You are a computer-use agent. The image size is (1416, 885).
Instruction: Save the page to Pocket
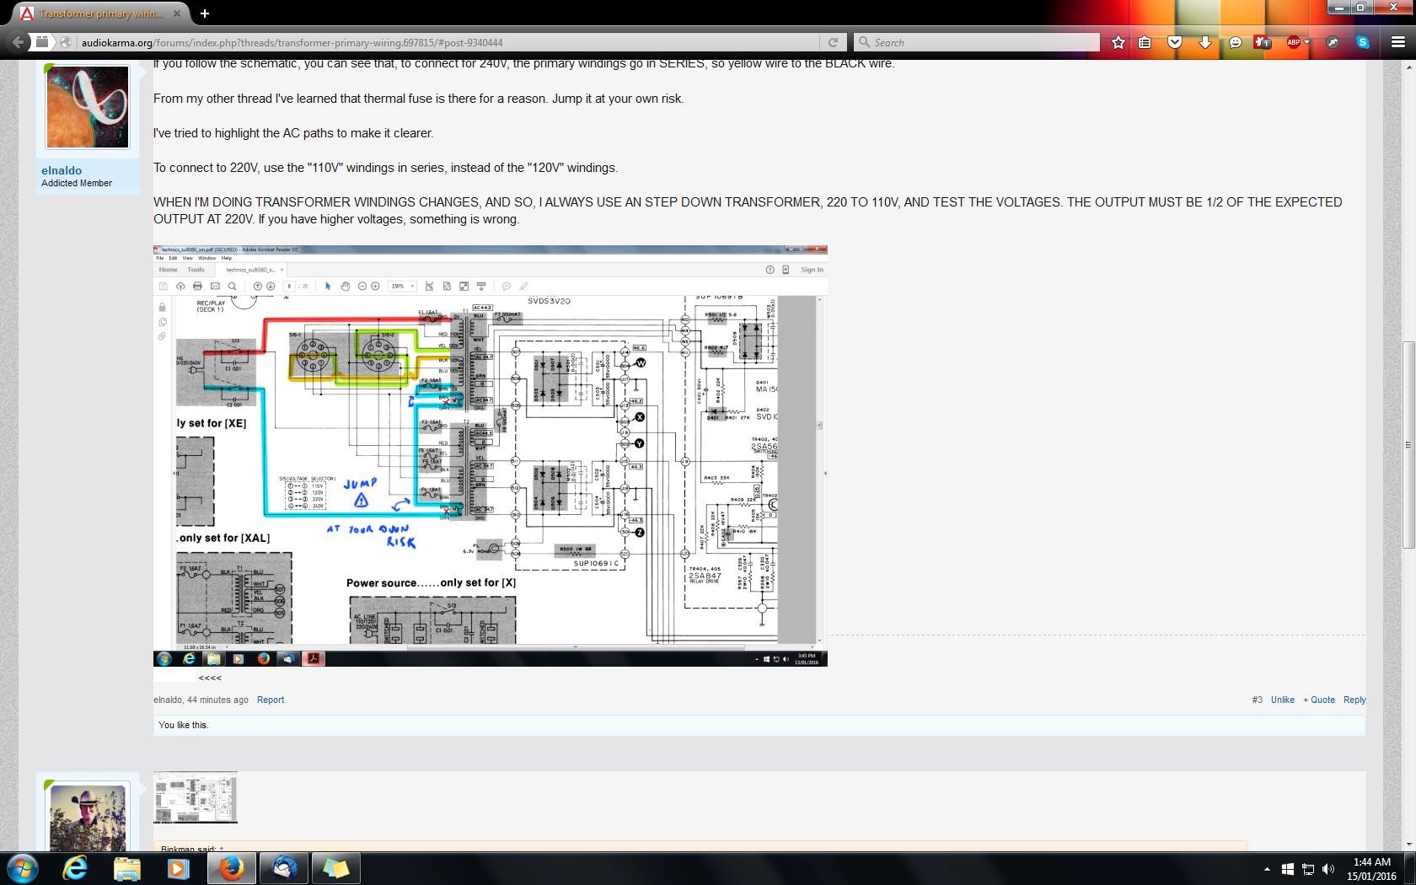pyautogui.click(x=1175, y=42)
